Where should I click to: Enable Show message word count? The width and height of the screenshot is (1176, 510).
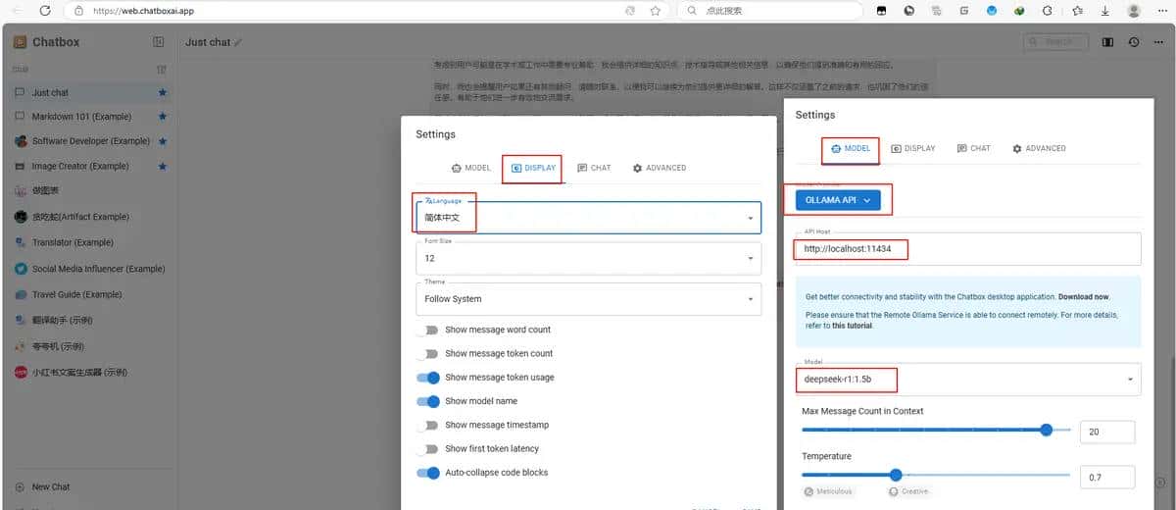[x=427, y=330]
